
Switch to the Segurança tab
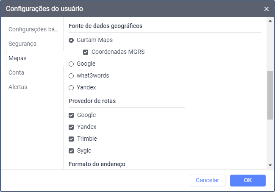point(22,44)
